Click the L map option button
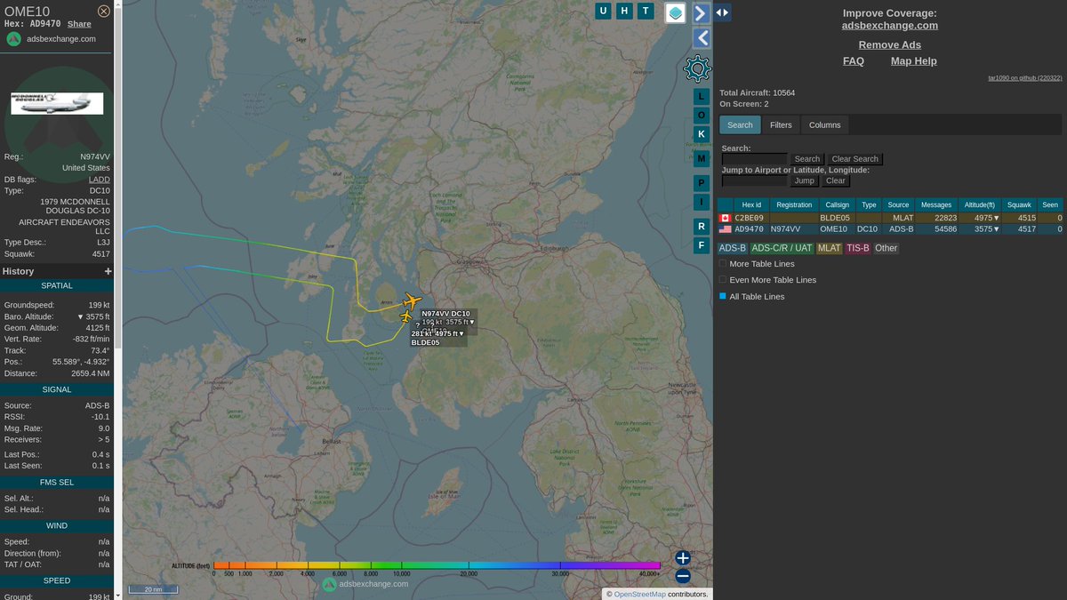The image size is (1067, 600). [x=702, y=95]
